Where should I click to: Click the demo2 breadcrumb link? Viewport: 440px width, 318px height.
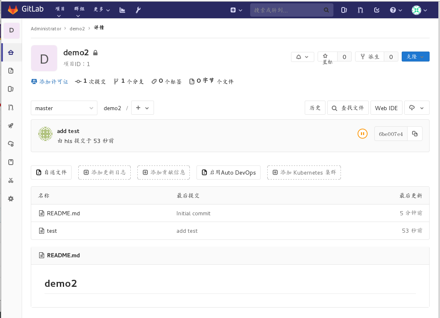[77, 29]
